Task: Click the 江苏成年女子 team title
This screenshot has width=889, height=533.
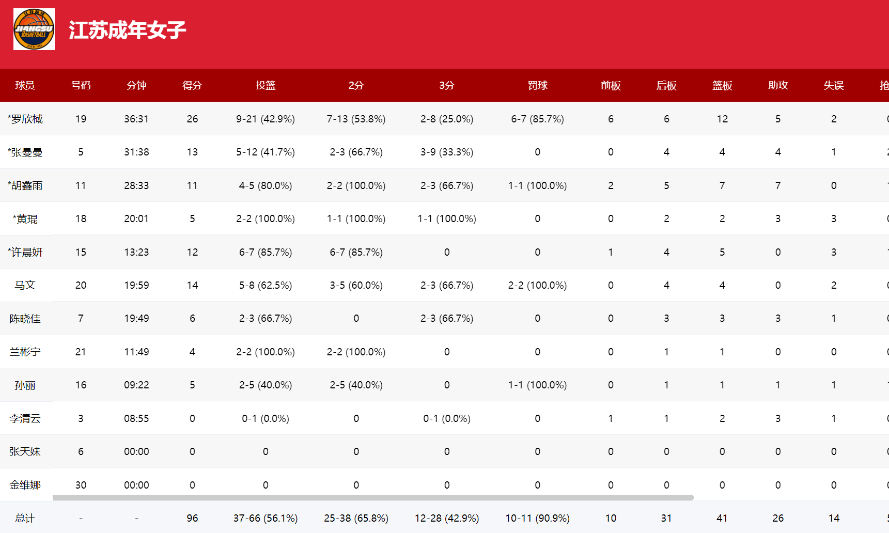Action: click(x=127, y=30)
